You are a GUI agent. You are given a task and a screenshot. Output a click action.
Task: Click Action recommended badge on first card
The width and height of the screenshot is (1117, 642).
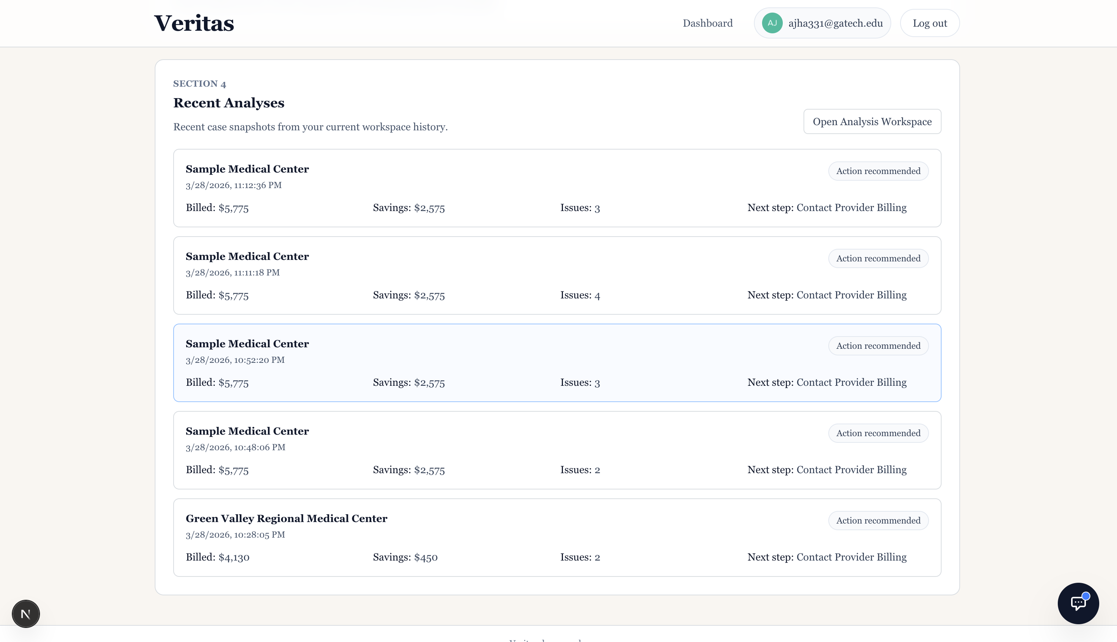878,171
